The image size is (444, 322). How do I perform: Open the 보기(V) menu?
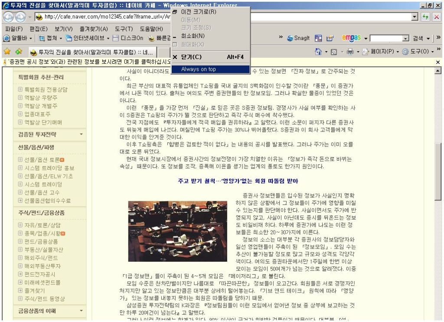(x=63, y=29)
